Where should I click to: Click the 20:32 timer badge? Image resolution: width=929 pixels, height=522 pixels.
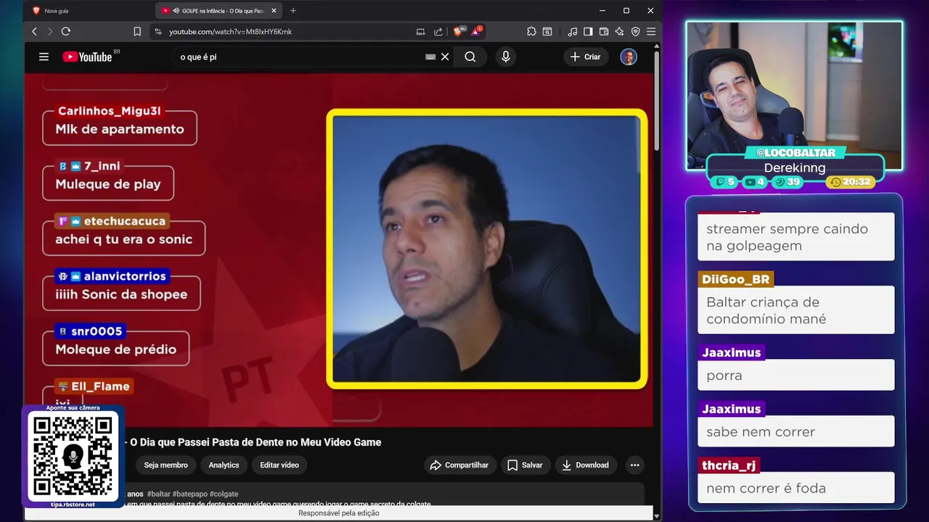[x=851, y=182]
